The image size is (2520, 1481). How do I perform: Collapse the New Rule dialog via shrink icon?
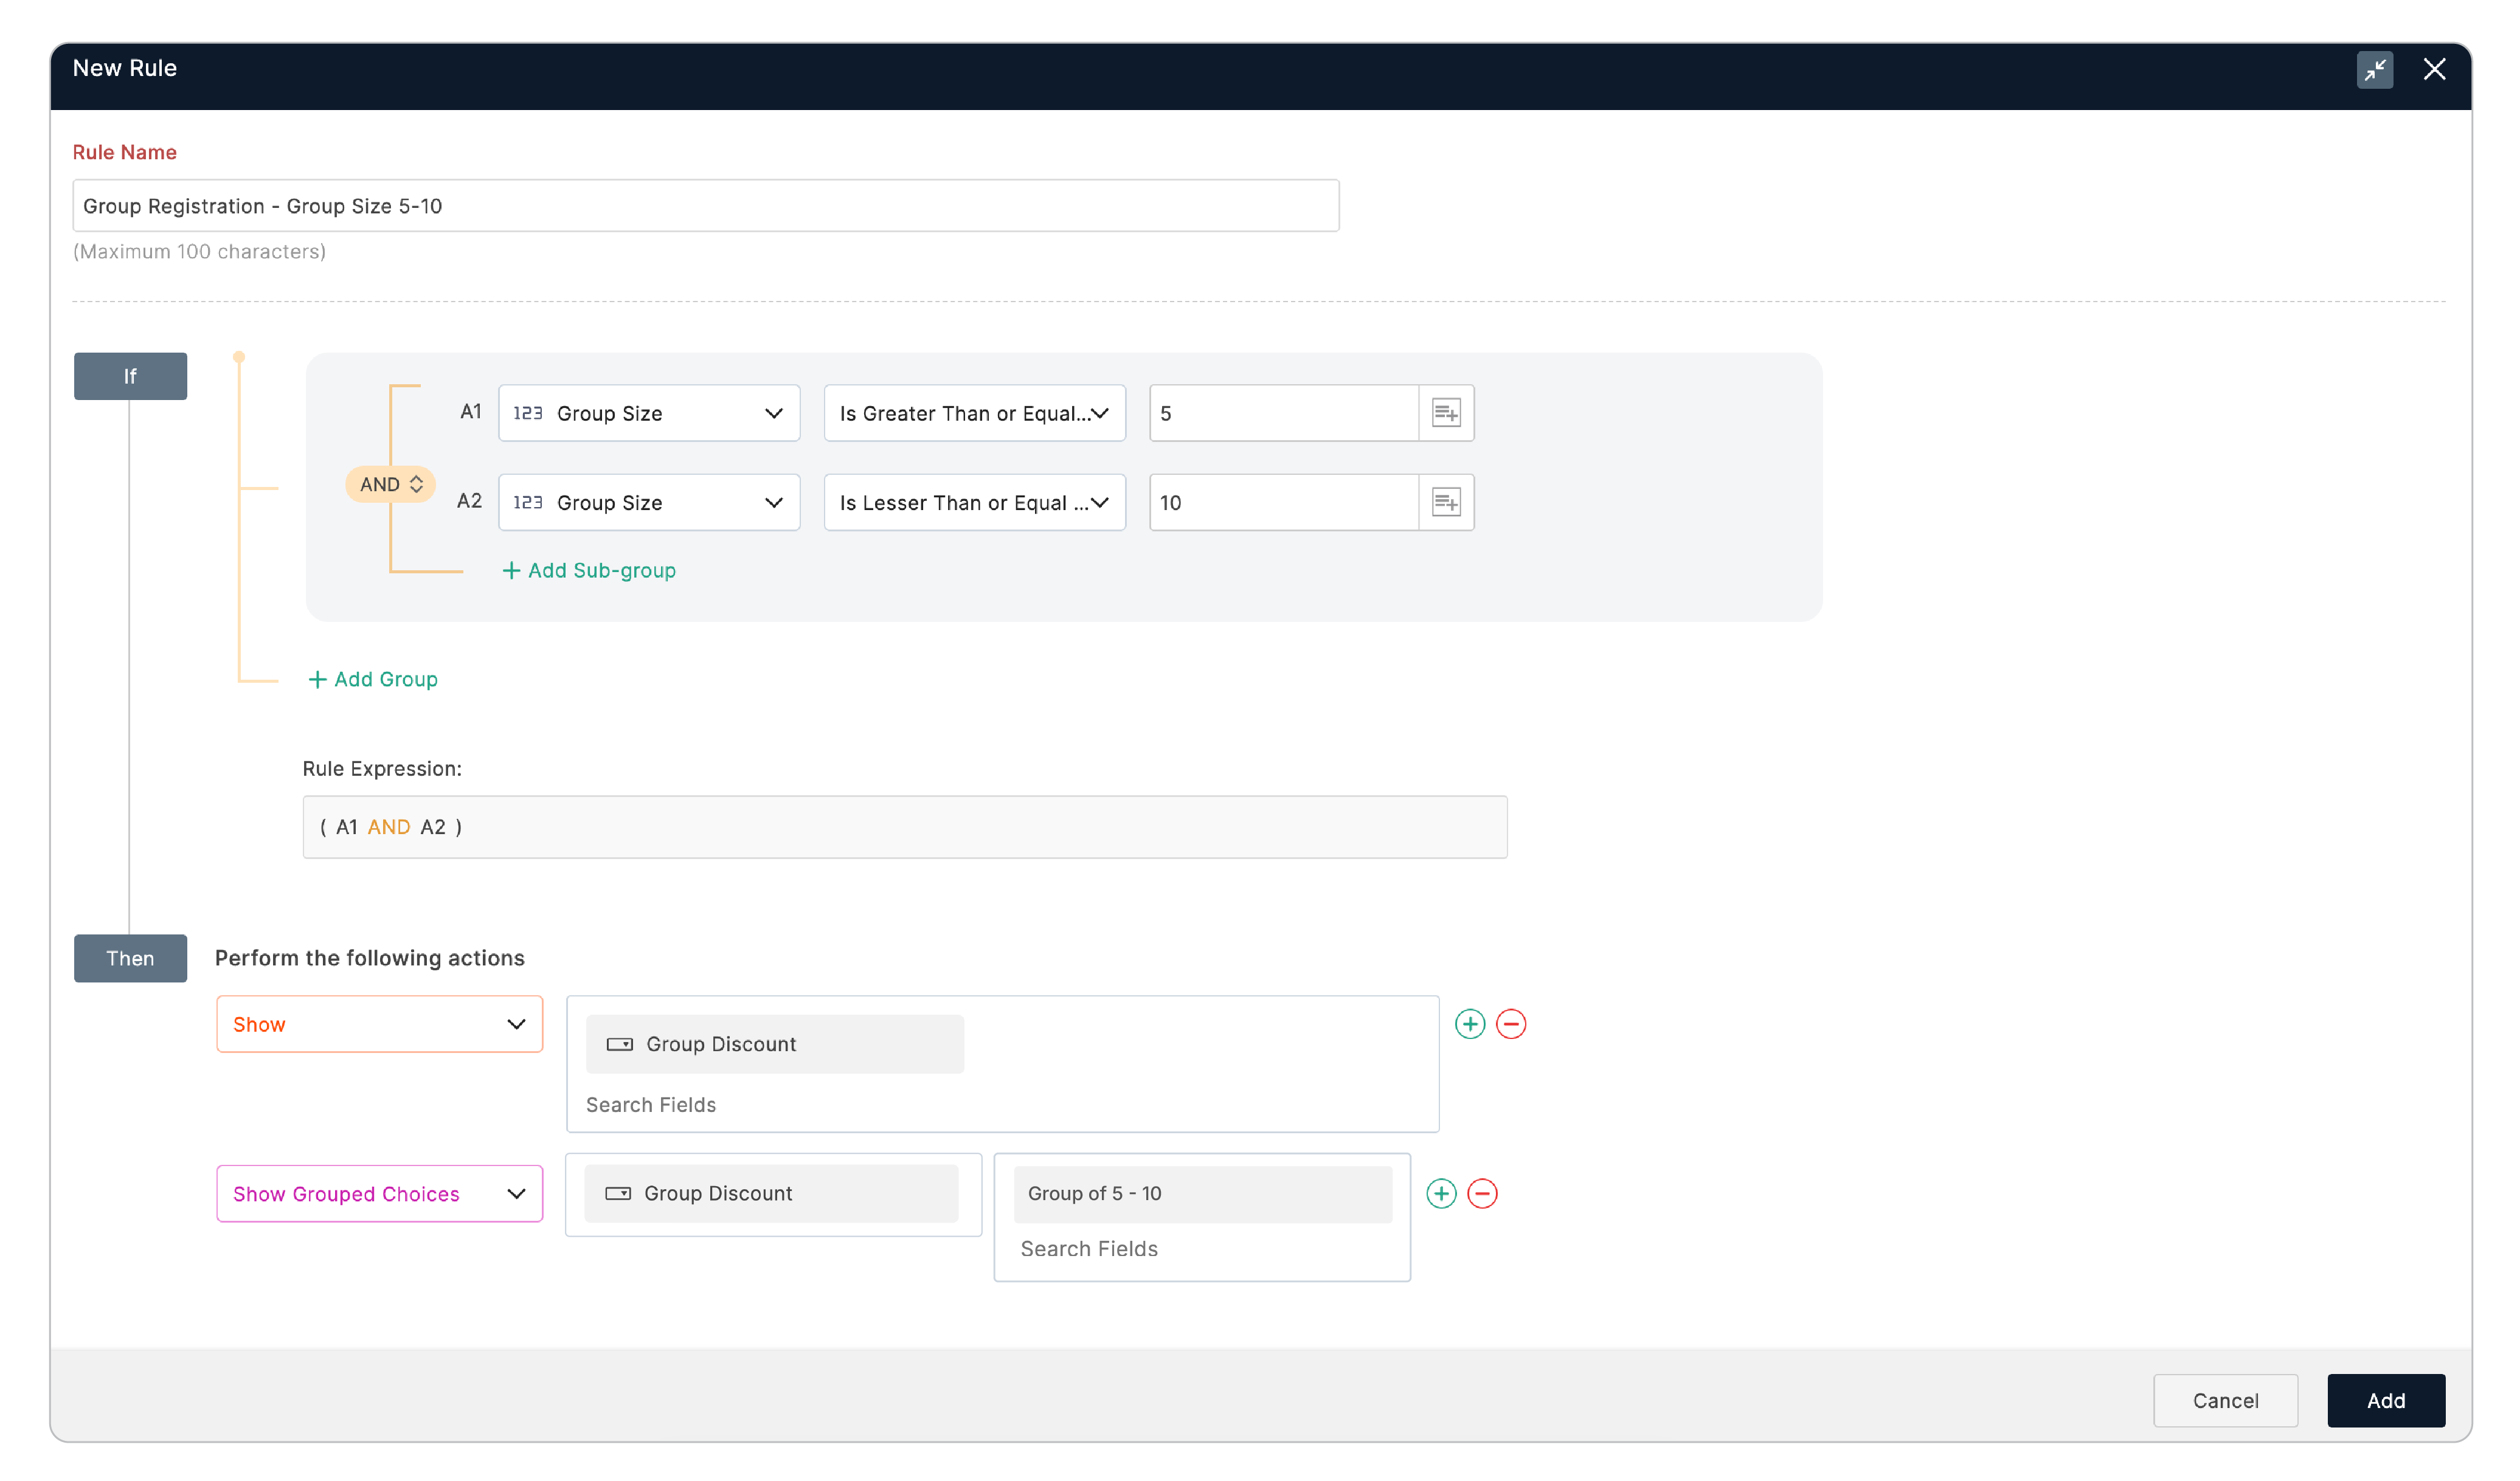pos(2374,69)
